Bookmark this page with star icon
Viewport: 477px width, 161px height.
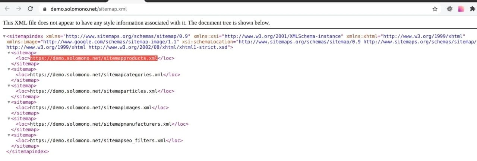click(435, 9)
